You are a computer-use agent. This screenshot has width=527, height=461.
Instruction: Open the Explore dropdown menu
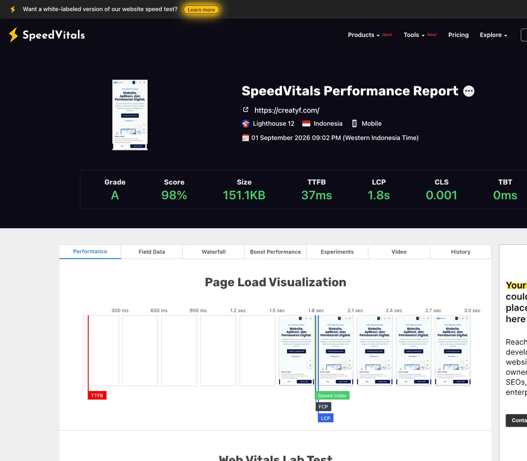tap(493, 35)
